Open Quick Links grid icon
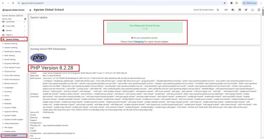Viewport: 264px width, 139px height. [25, 19]
